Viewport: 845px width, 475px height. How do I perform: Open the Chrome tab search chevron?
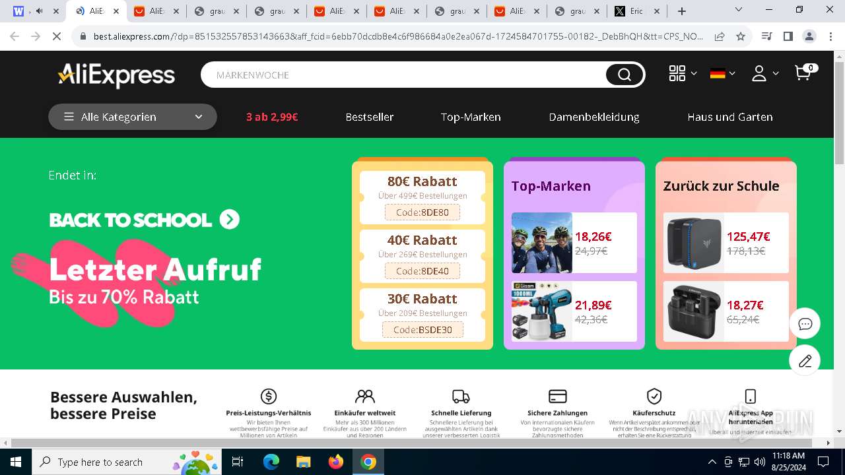point(739,10)
